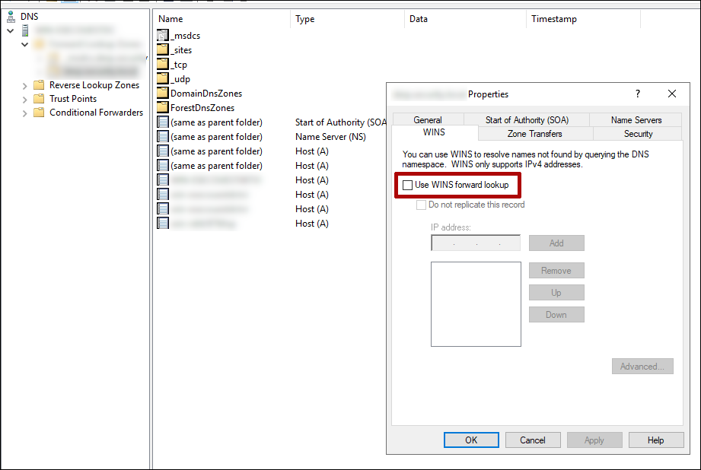Toggle the Do not replicate this record checkbox
701x470 pixels.
[422, 205]
